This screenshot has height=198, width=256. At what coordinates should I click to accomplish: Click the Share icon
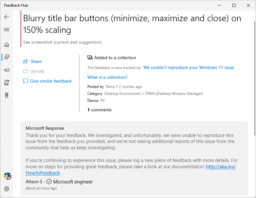25,61
